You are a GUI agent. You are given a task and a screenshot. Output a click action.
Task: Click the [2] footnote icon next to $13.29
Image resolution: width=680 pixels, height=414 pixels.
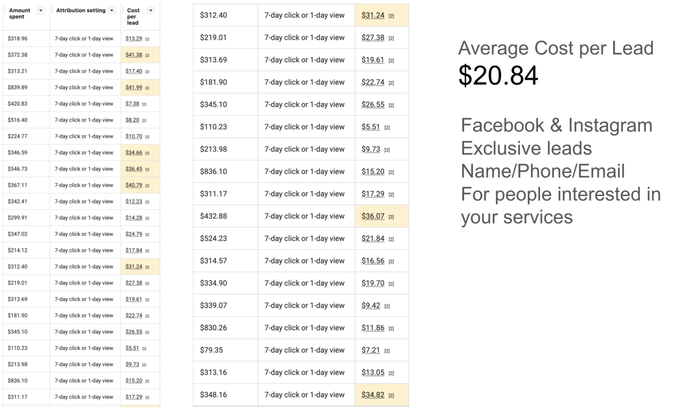(147, 39)
